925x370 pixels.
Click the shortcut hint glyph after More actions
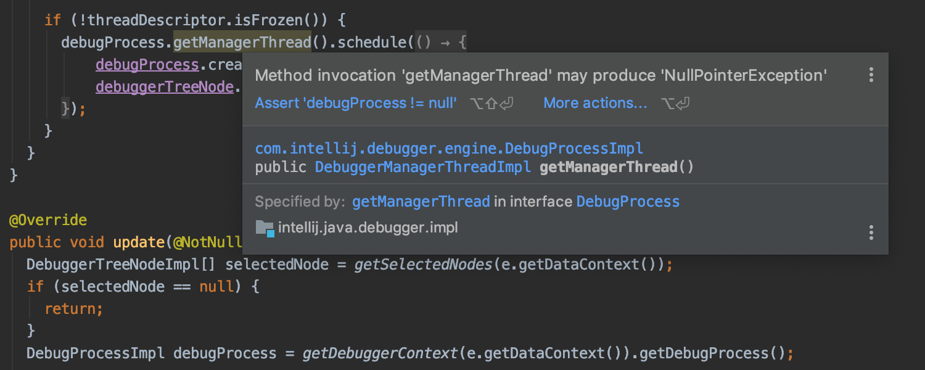(676, 103)
